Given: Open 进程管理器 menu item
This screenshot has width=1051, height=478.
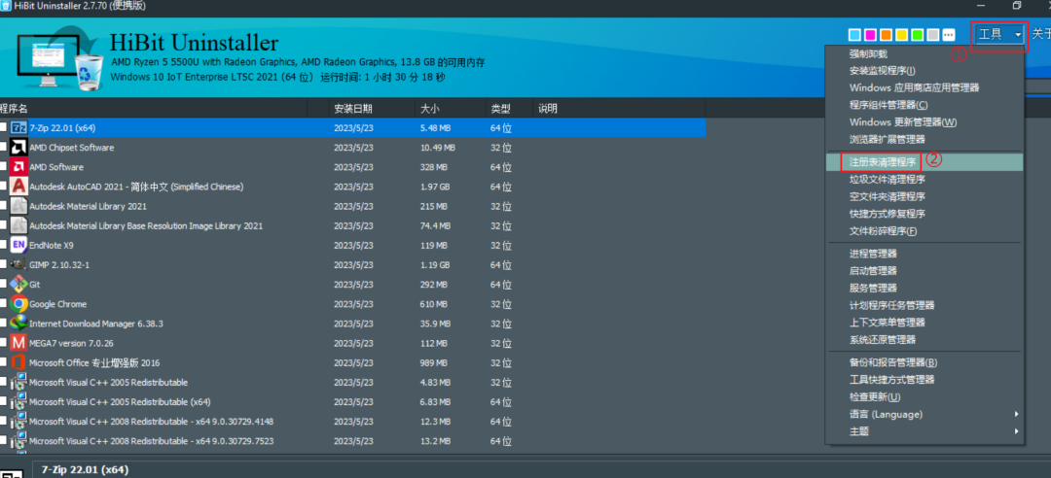Looking at the screenshot, I should pos(924,254).
